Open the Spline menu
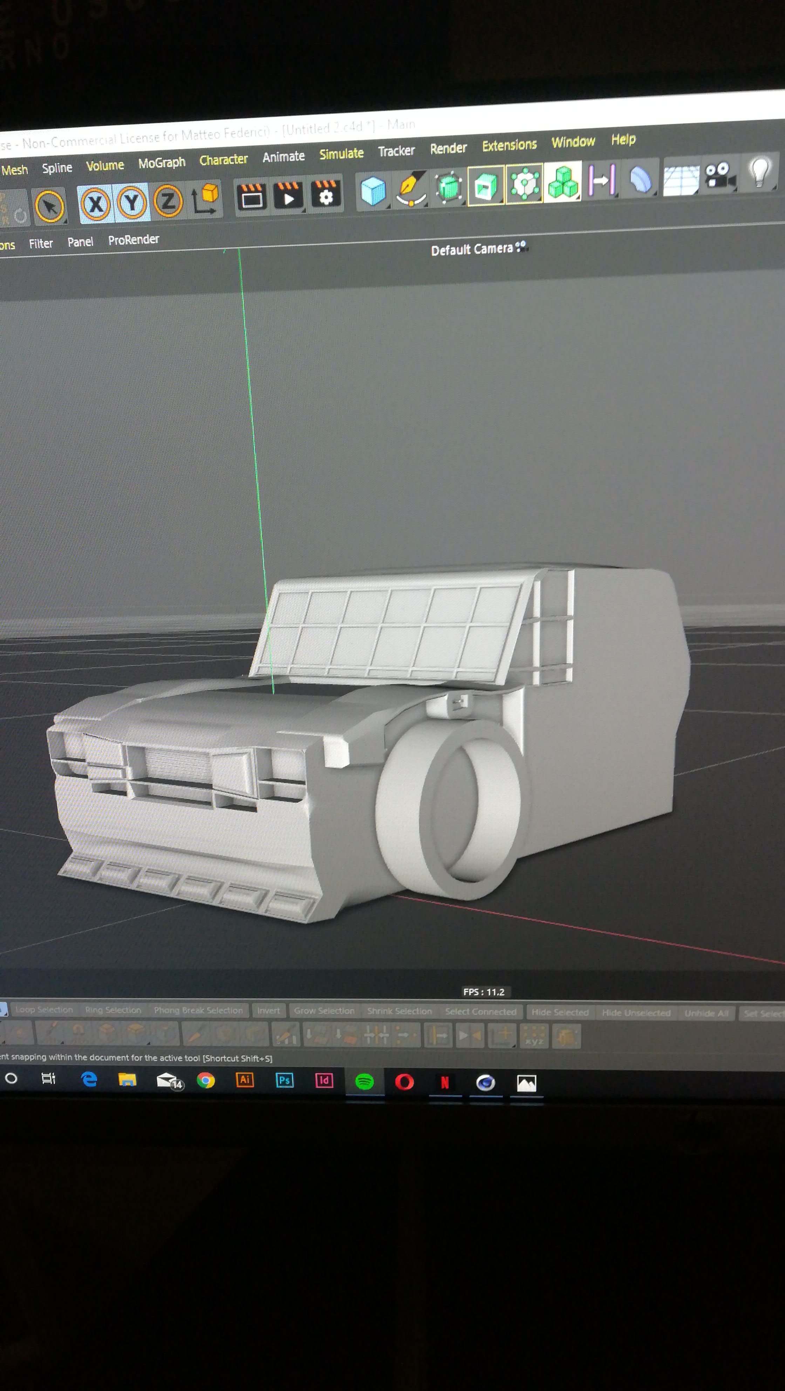The image size is (785, 1391). [x=57, y=168]
